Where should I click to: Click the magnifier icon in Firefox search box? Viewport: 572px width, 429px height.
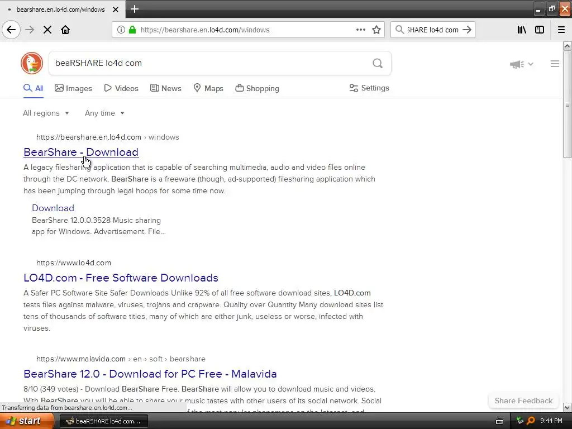(400, 30)
